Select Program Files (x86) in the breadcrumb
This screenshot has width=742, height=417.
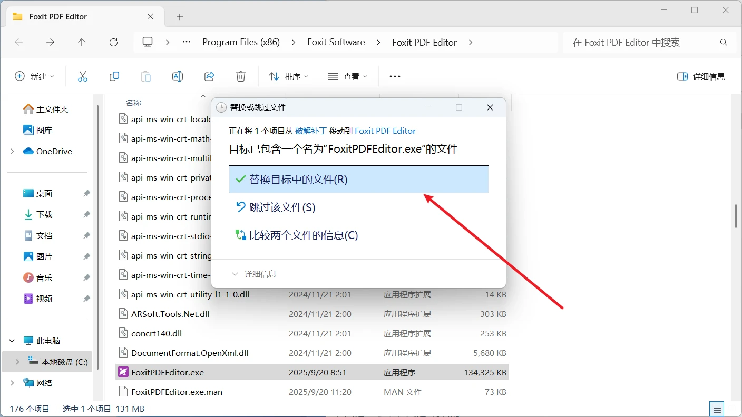[x=241, y=42]
